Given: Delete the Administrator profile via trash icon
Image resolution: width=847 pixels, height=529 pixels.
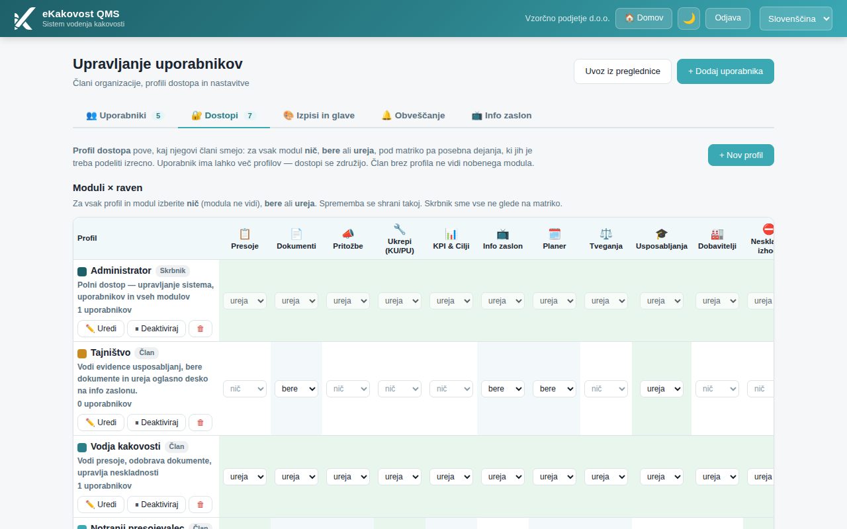Looking at the screenshot, I should pyautogui.click(x=201, y=329).
